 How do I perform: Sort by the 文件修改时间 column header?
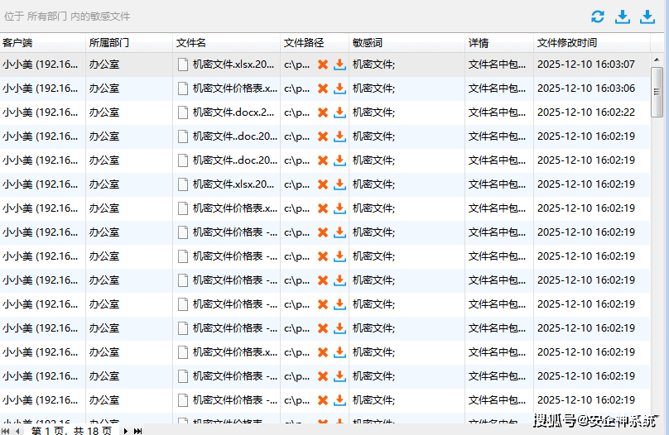(592, 43)
